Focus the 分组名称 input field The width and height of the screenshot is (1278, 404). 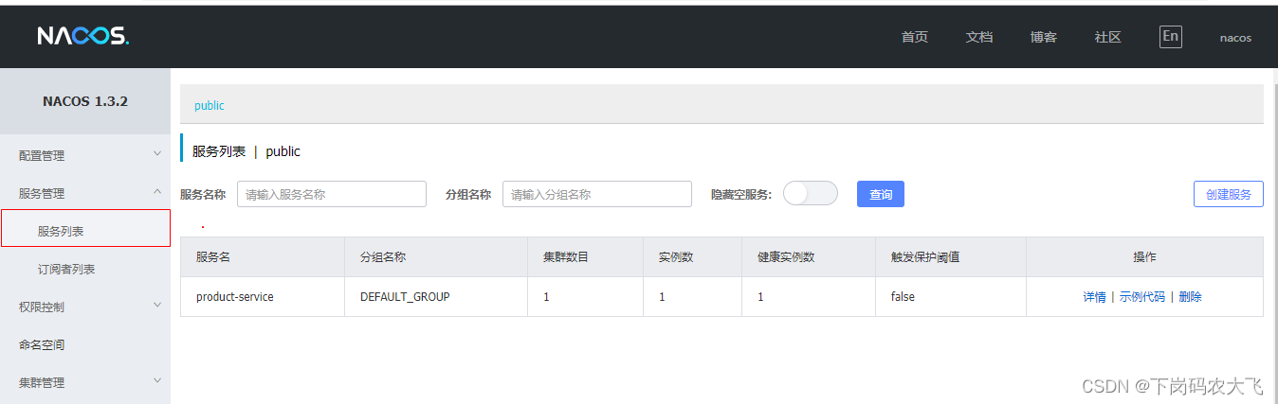pyautogui.click(x=596, y=194)
